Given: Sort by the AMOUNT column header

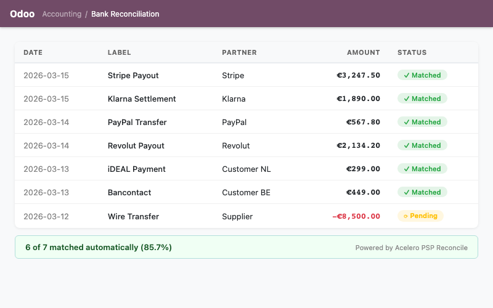Looking at the screenshot, I should (x=364, y=52).
